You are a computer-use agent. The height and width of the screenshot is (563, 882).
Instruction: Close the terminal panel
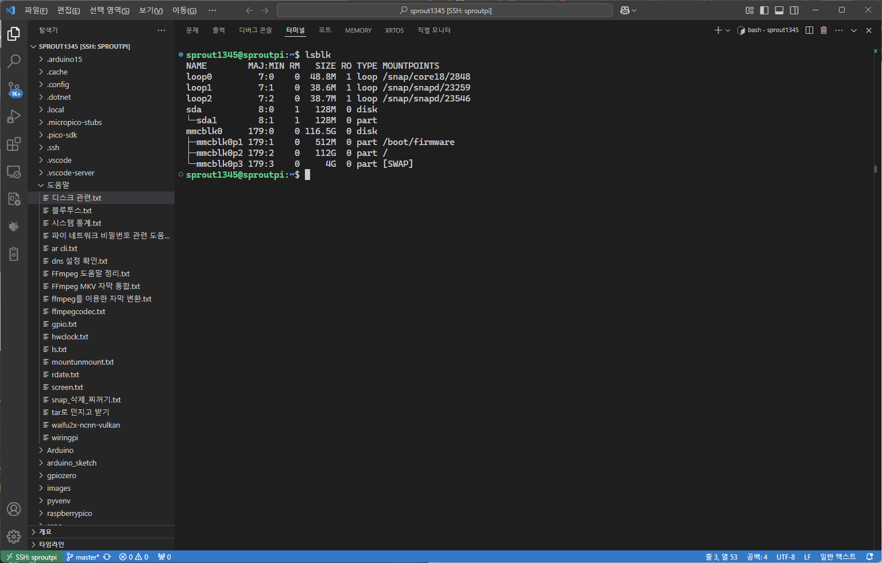coord(869,30)
